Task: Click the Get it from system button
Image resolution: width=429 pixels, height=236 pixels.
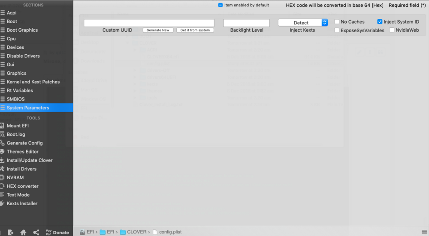Action: click(195, 30)
